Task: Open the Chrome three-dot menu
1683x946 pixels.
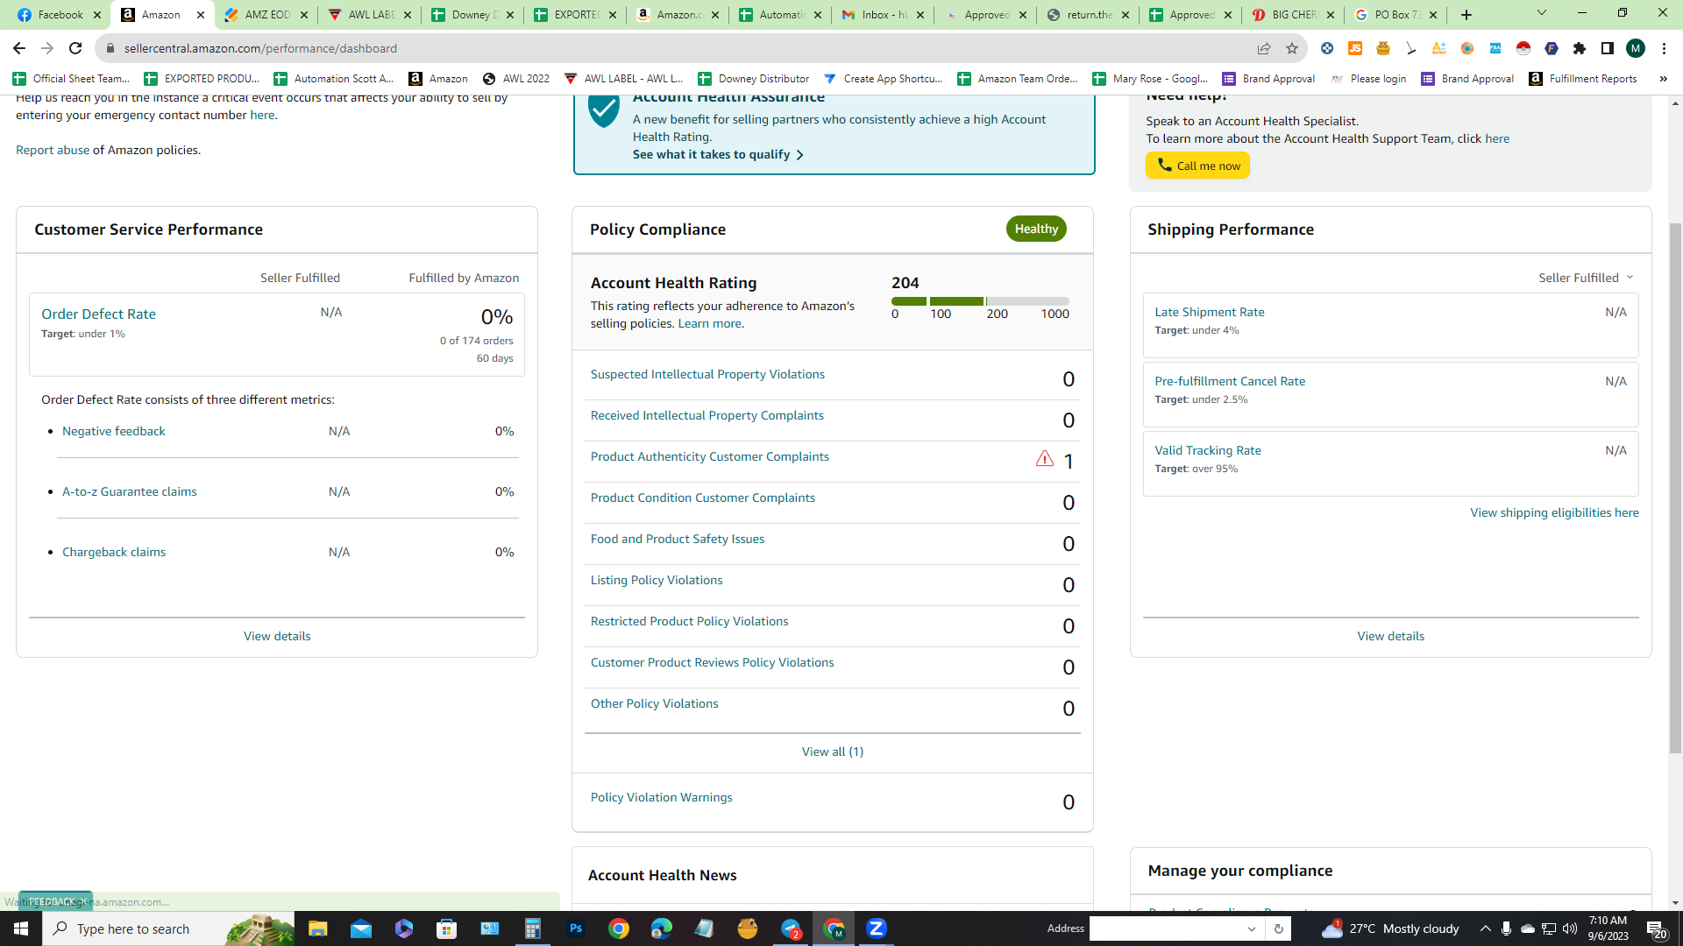Action: point(1664,48)
